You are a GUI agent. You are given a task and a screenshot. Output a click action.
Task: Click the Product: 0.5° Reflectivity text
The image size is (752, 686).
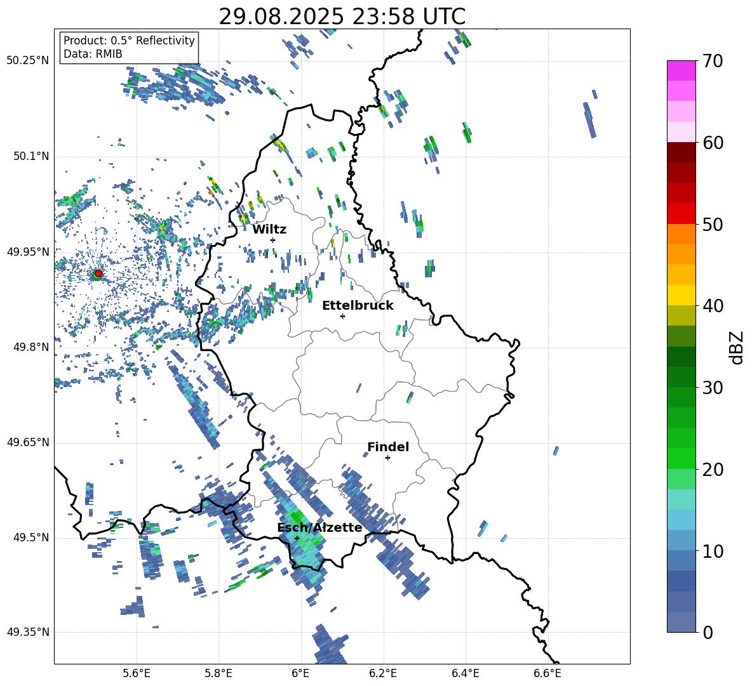pyautogui.click(x=129, y=41)
